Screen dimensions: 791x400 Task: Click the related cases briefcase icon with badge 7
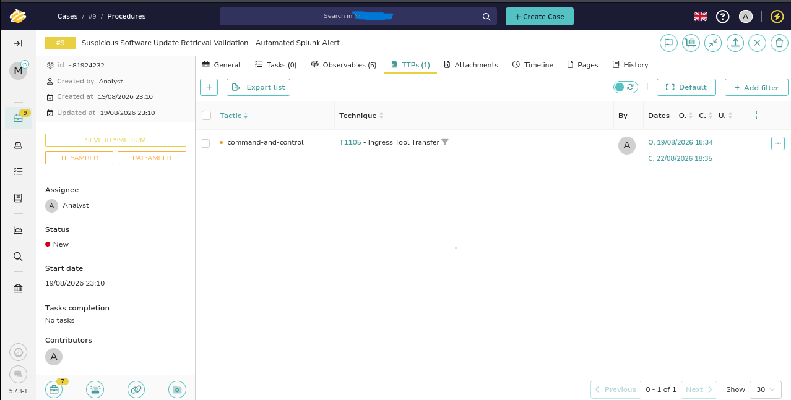(54, 389)
